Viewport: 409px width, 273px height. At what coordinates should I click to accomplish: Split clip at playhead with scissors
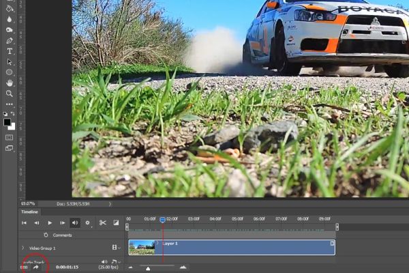(x=103, y=223)
